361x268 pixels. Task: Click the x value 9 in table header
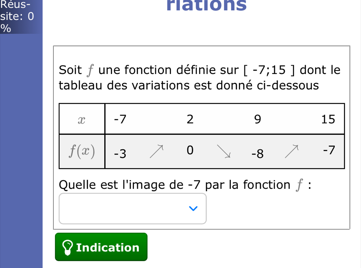tap(258, 119)
